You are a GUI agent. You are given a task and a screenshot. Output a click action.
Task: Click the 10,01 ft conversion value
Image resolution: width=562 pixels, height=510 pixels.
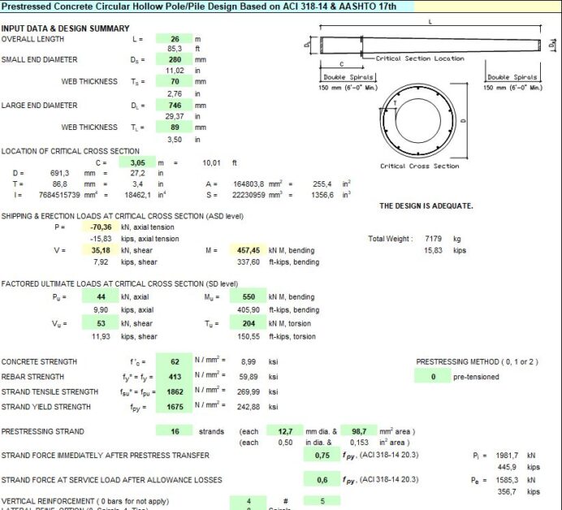pos(211,162)
